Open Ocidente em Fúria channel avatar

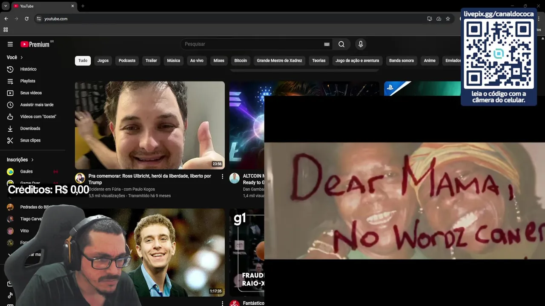80,178
